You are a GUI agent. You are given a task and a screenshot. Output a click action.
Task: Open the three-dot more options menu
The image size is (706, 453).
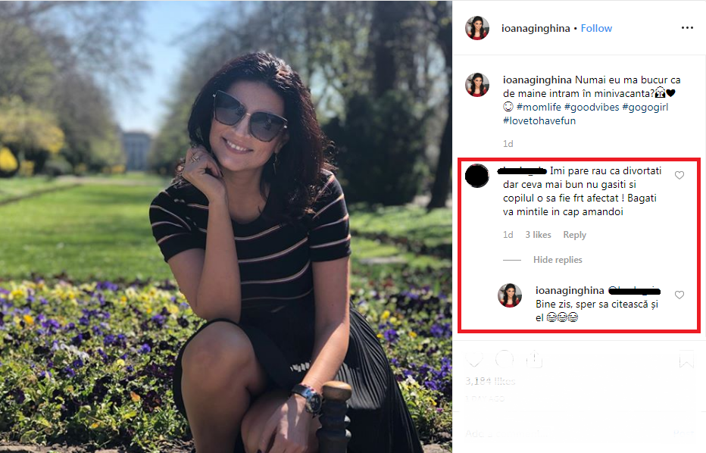point(687,28)
